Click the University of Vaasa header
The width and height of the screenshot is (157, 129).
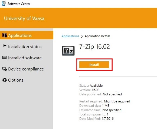point(24,18)
